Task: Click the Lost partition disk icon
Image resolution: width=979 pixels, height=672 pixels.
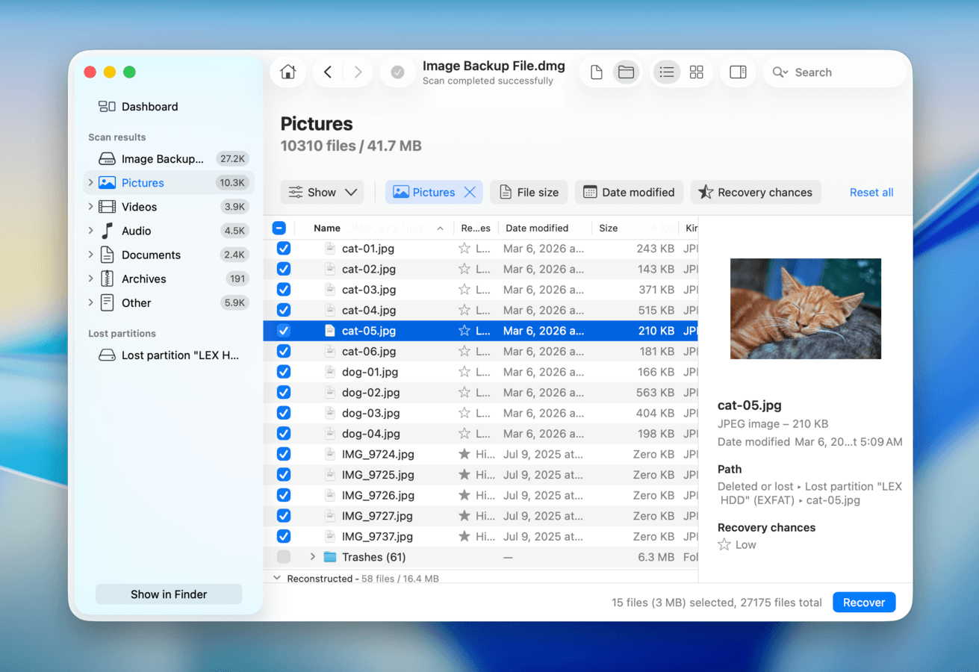Action: (x=105, y=355)
